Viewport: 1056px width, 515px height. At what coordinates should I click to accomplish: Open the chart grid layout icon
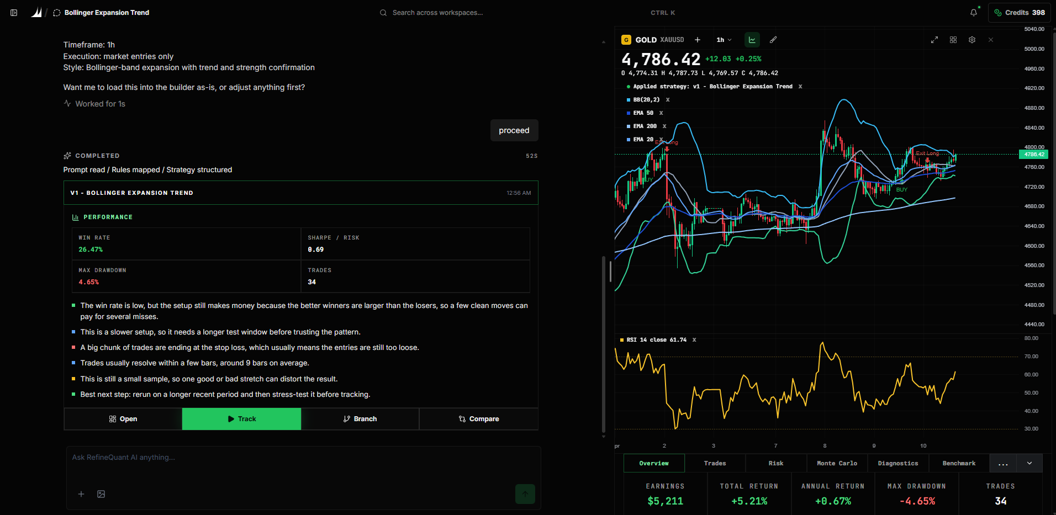point(953,40)
